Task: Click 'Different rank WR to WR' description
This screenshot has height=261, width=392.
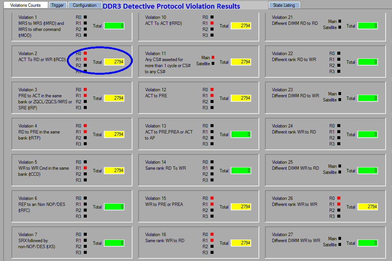Action: coord(295,204)
